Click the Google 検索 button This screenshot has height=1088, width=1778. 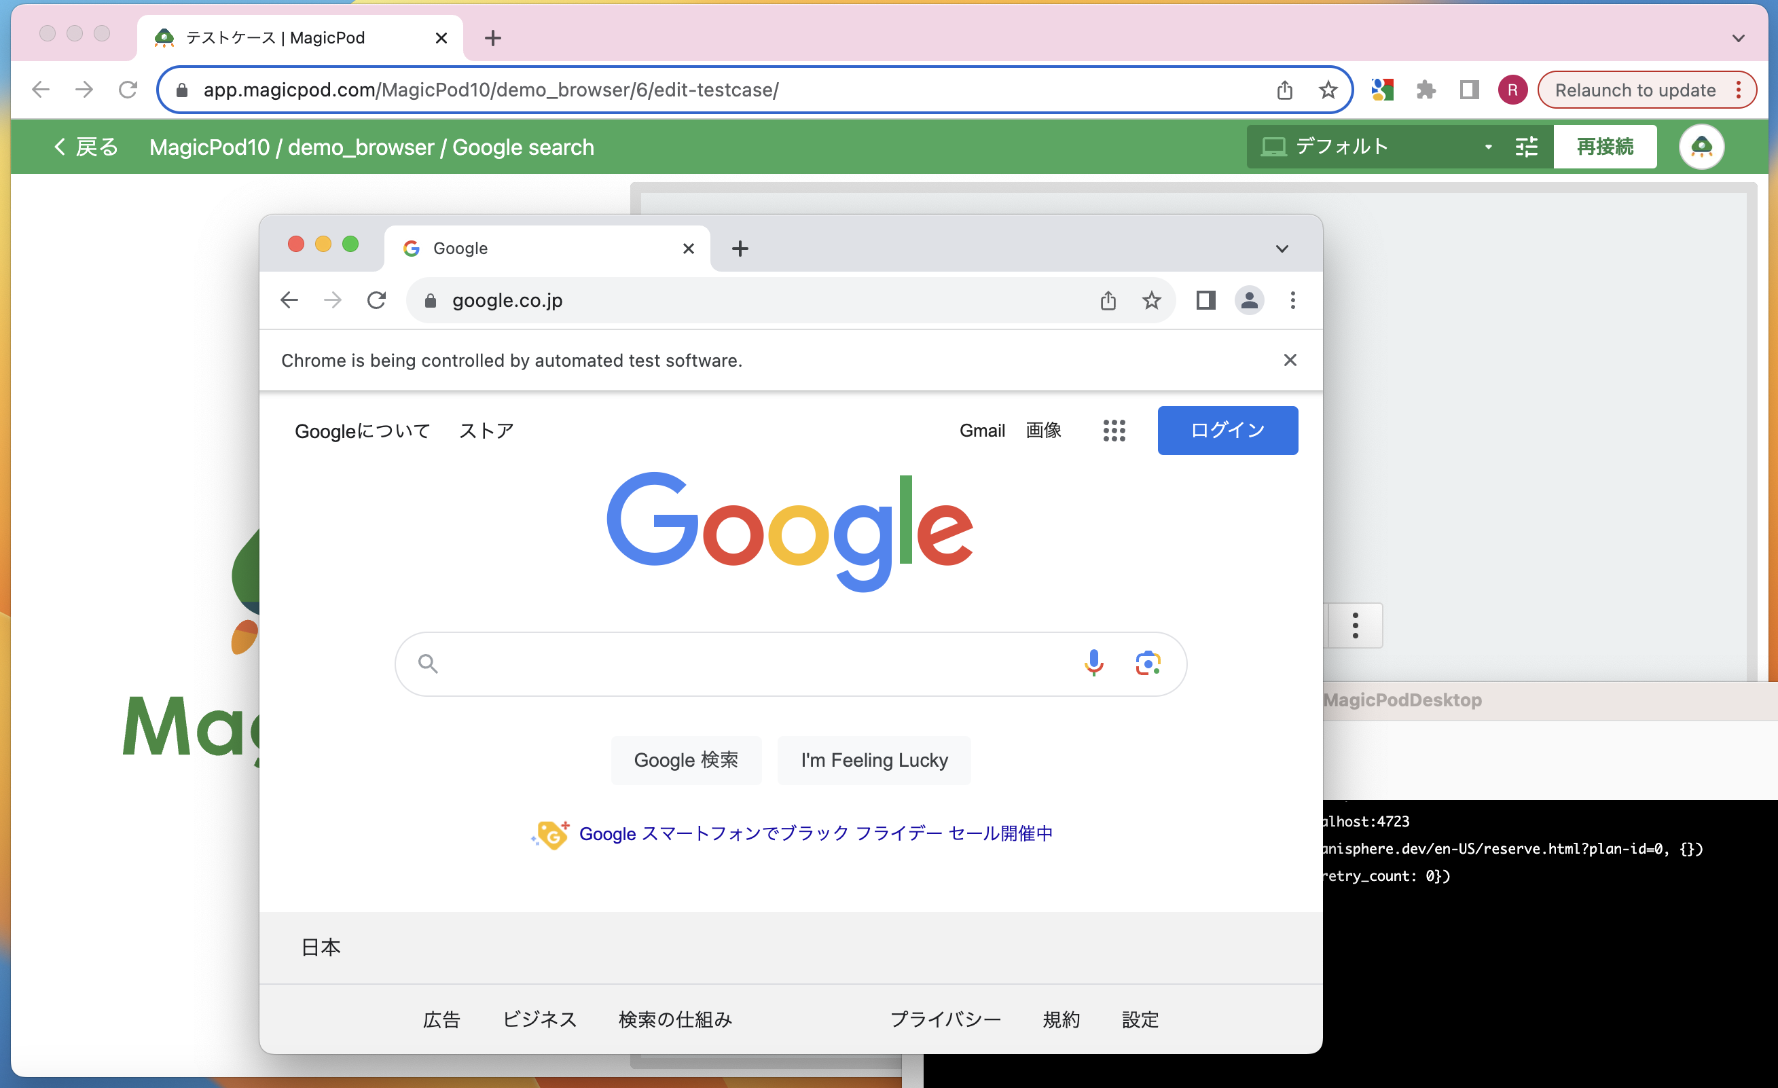[x=686, y=760]
